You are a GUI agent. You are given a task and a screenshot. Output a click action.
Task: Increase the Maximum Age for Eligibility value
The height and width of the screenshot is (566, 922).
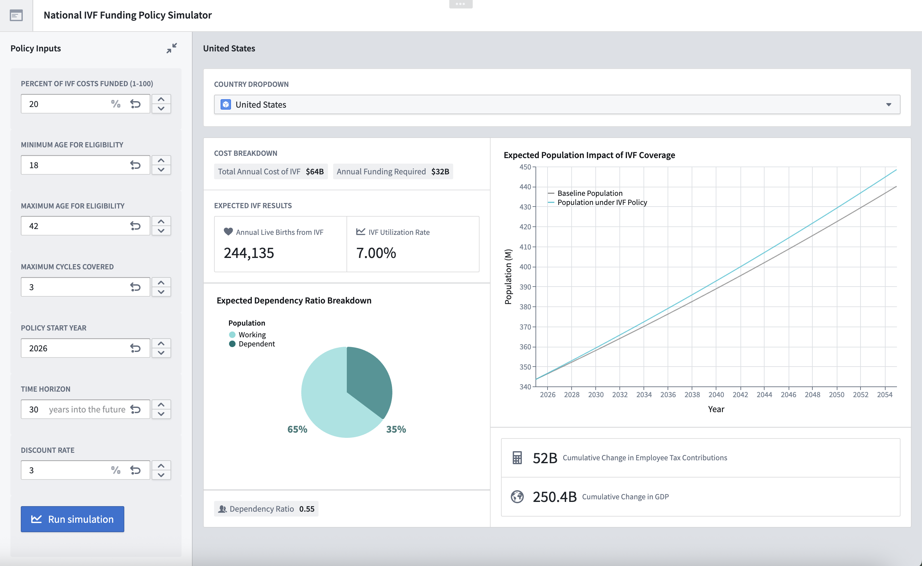coord(161,221)
